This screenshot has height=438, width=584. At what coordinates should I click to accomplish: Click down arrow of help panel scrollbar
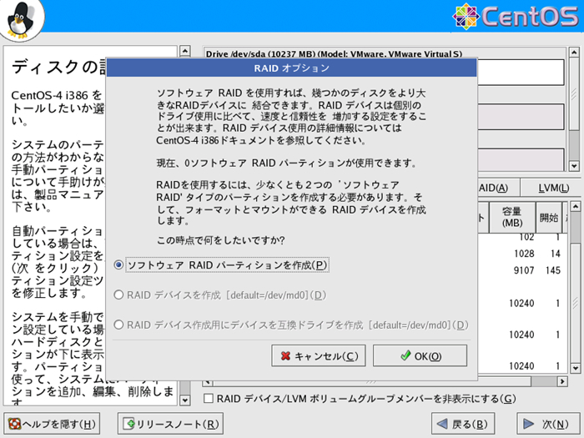(184, 400)
